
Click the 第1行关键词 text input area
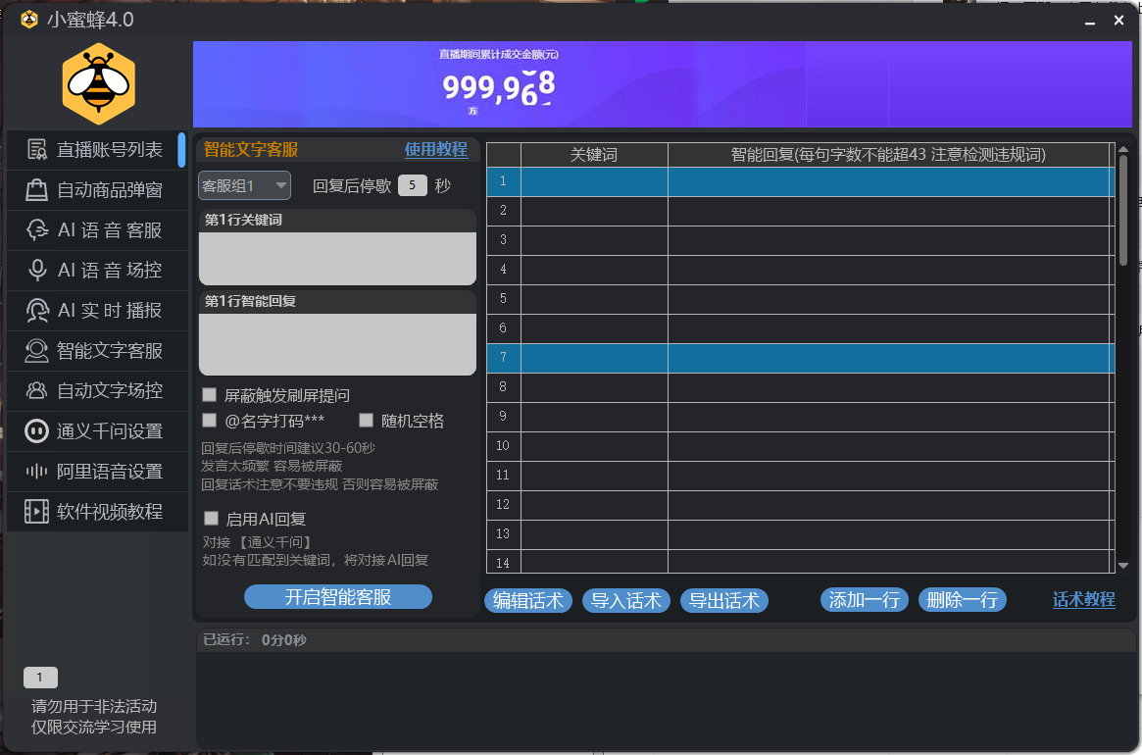[337, 258]
